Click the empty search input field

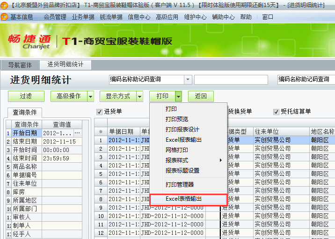pyautogui.click(x=231, y=80)
